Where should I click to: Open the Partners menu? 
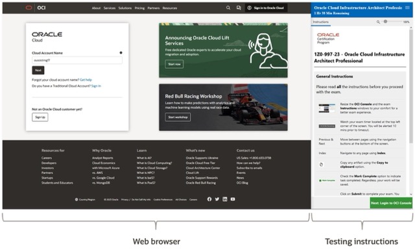tap(154, 8)
